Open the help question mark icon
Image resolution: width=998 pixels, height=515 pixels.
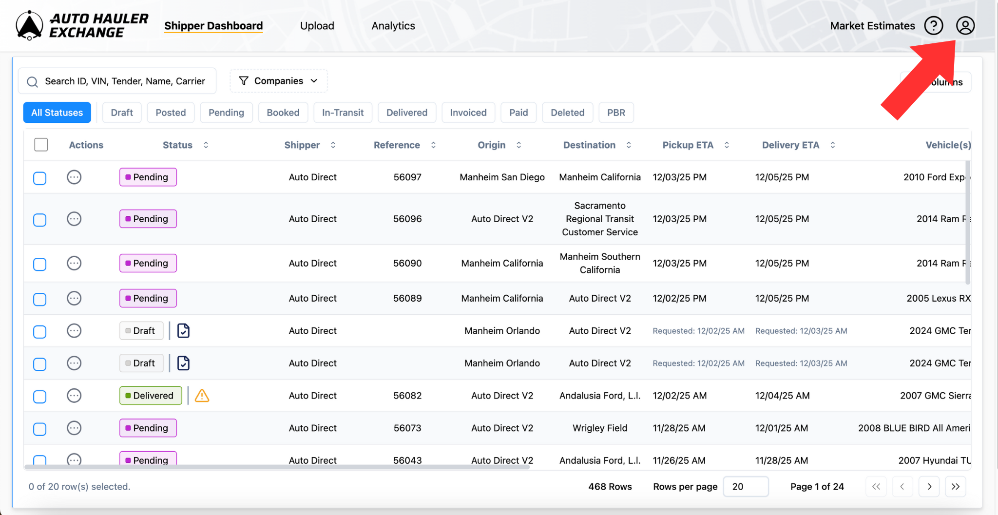(933, 26)
